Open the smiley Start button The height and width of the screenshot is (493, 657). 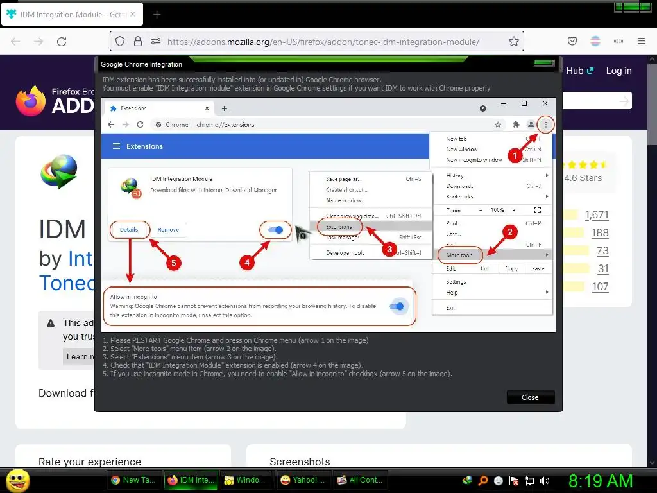tap(17, 480)
